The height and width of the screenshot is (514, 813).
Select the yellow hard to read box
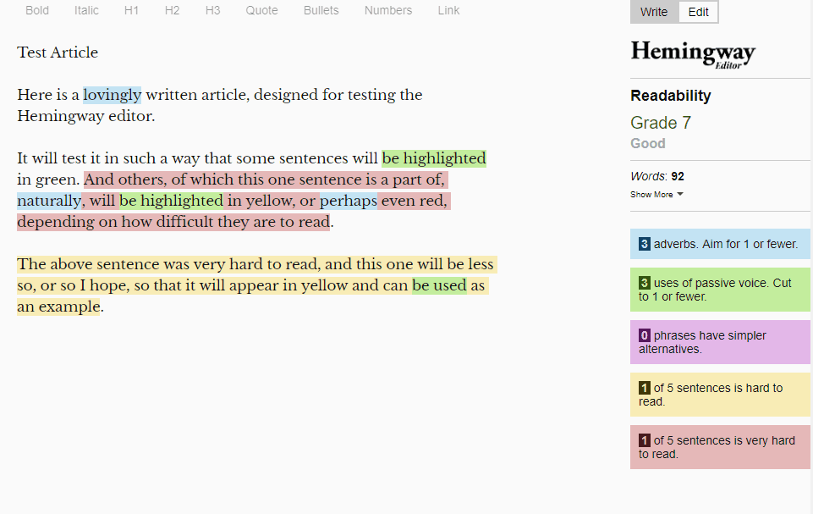[720, 395]
